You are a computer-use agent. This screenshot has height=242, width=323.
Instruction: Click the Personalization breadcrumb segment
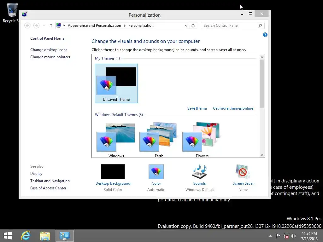pos(141,26)
